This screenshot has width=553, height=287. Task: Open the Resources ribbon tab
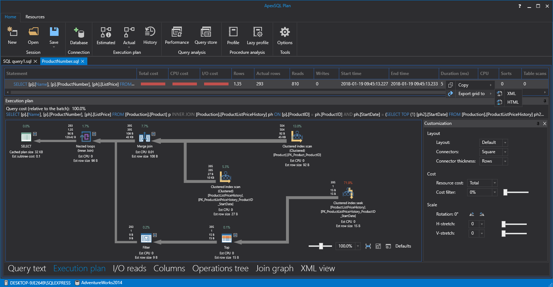pos(35,17)
